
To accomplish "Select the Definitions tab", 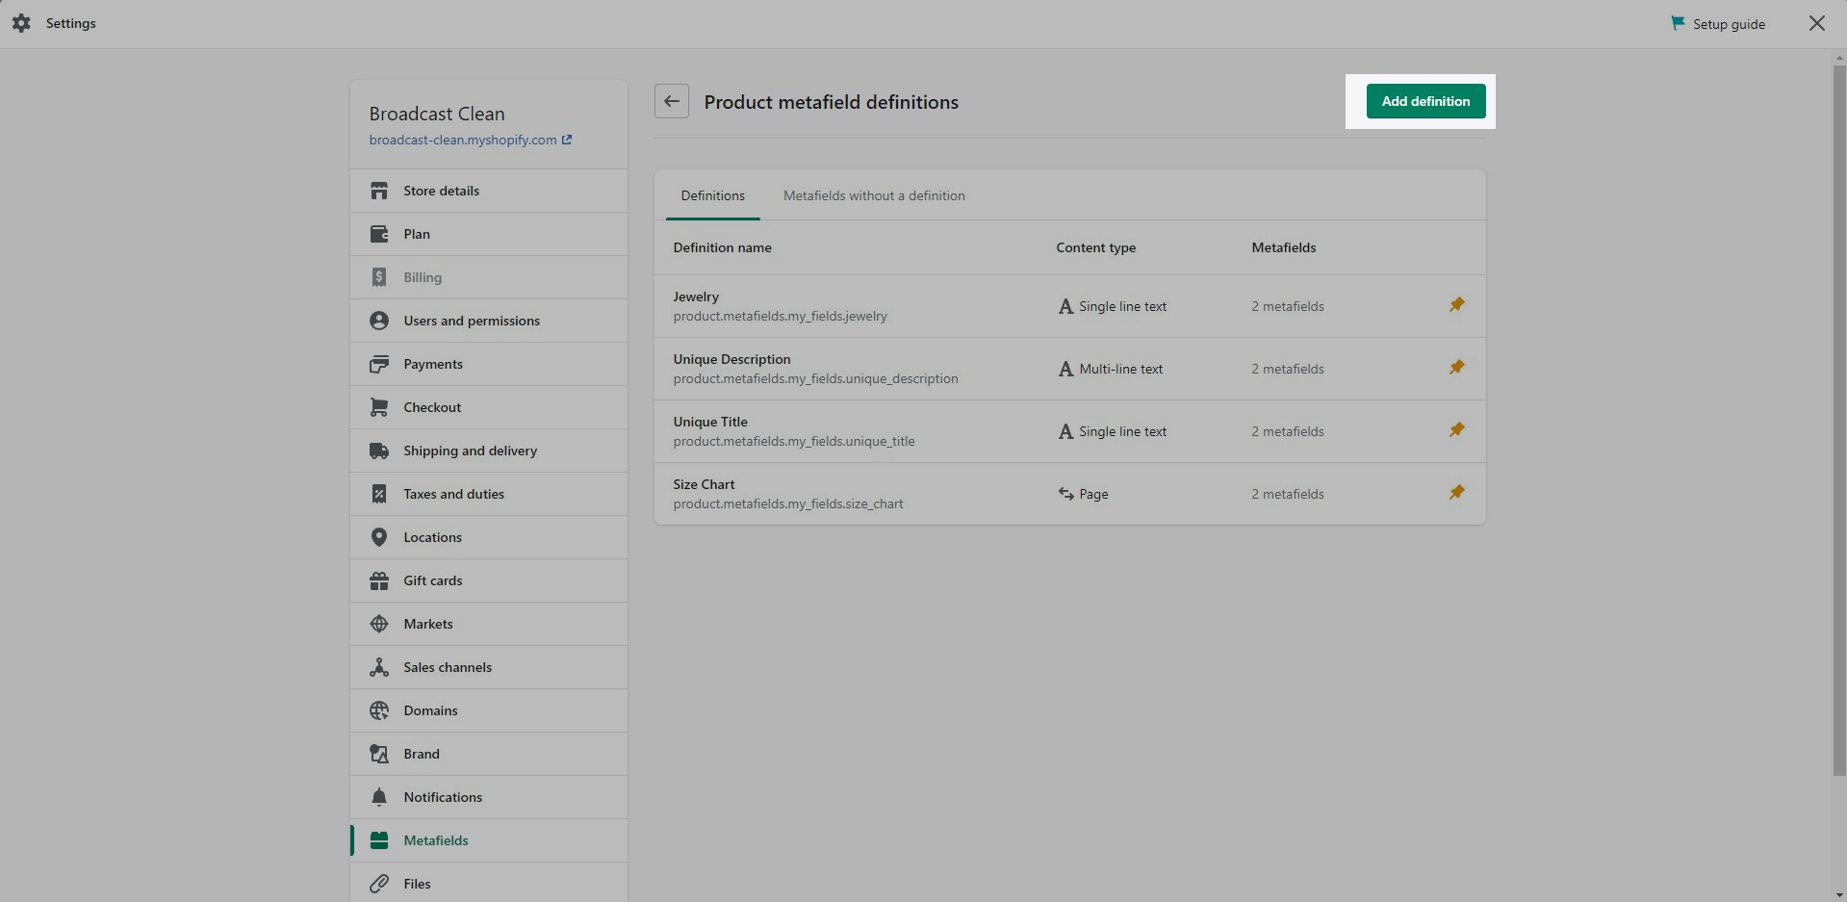I will (712, 195).
